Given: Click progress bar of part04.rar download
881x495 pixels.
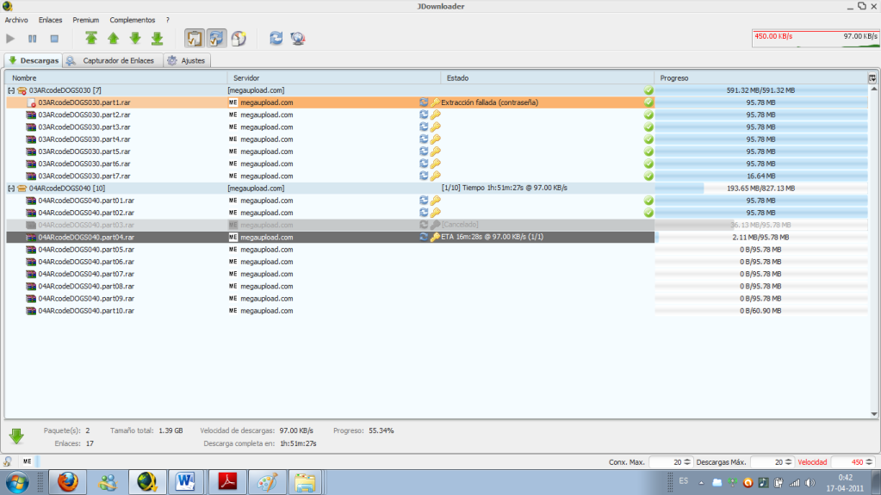Looking at the screenshot, I should (x=760, y=237).
